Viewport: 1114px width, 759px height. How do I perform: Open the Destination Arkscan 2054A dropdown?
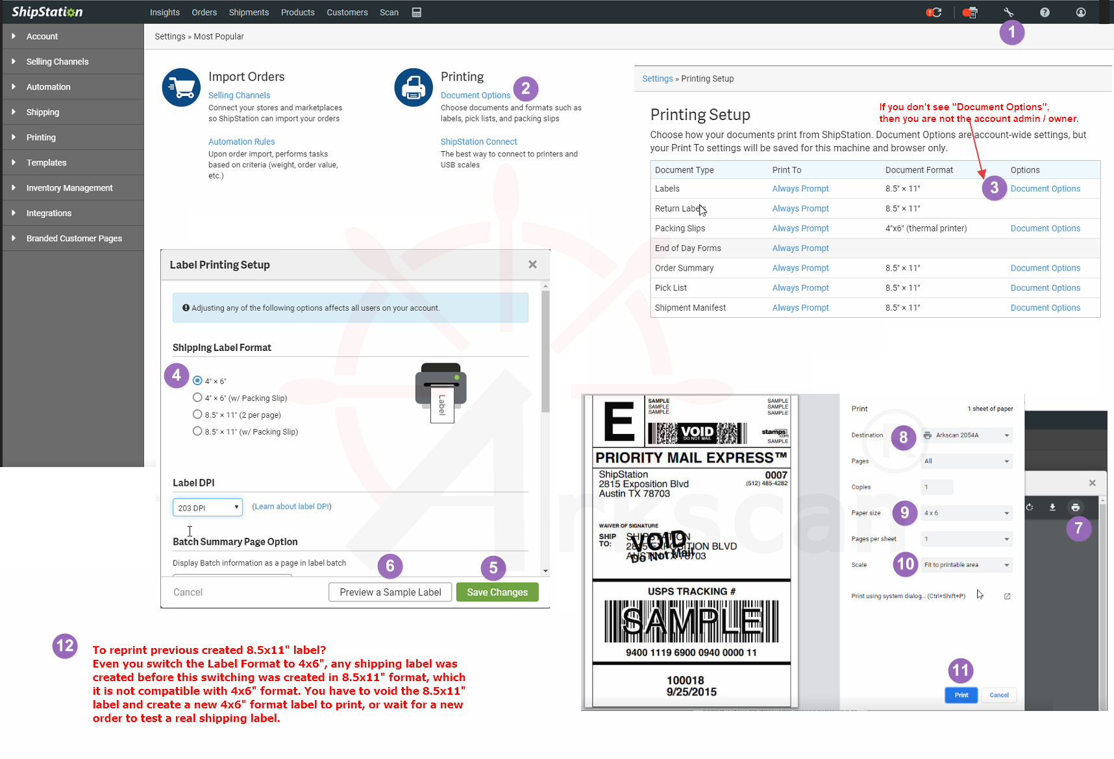967,435
